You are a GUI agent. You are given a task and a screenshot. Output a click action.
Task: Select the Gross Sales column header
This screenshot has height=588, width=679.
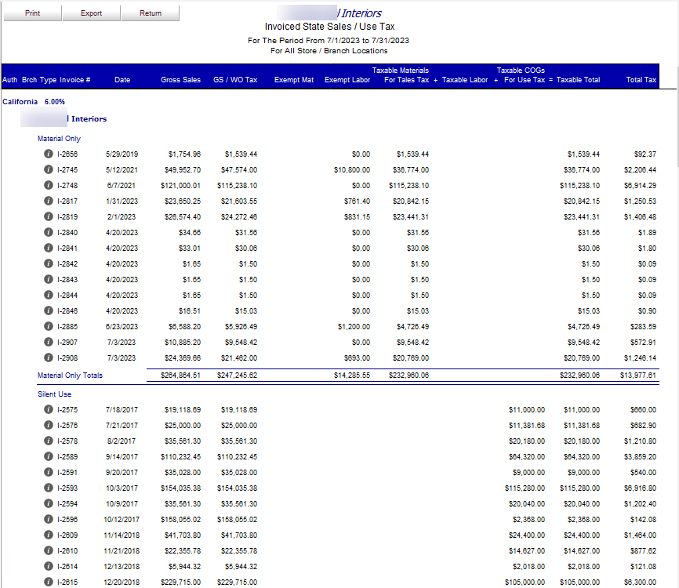(x=180, y=80)
